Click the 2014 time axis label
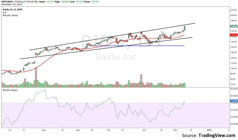The height and width of the screenshot is (140, 238). [x=209, y=130]
